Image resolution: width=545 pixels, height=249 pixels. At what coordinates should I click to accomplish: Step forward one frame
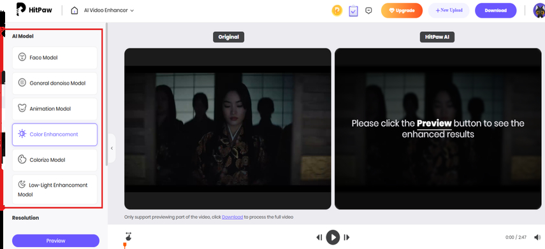click(347, 238)
